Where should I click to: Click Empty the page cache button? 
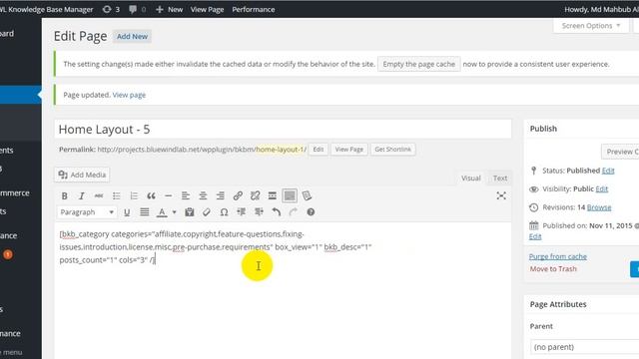pos(419,64)
